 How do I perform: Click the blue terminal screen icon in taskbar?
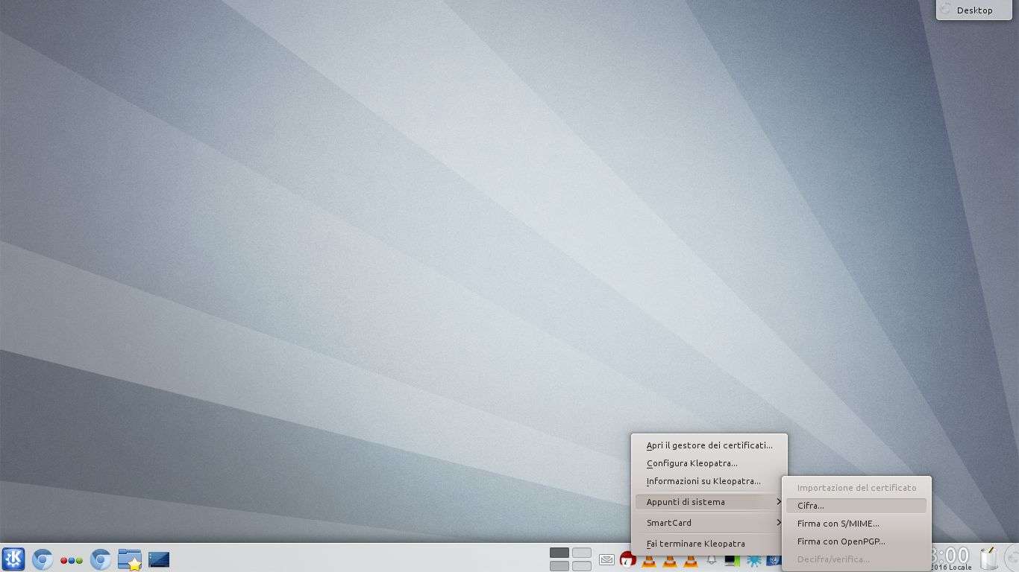click(159, 559)
